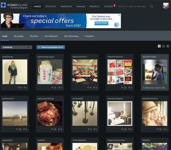This screenshot has height=150, width=171.
Task: Click comment icon on idahocentralcu post
Action: tap(94, 88)
